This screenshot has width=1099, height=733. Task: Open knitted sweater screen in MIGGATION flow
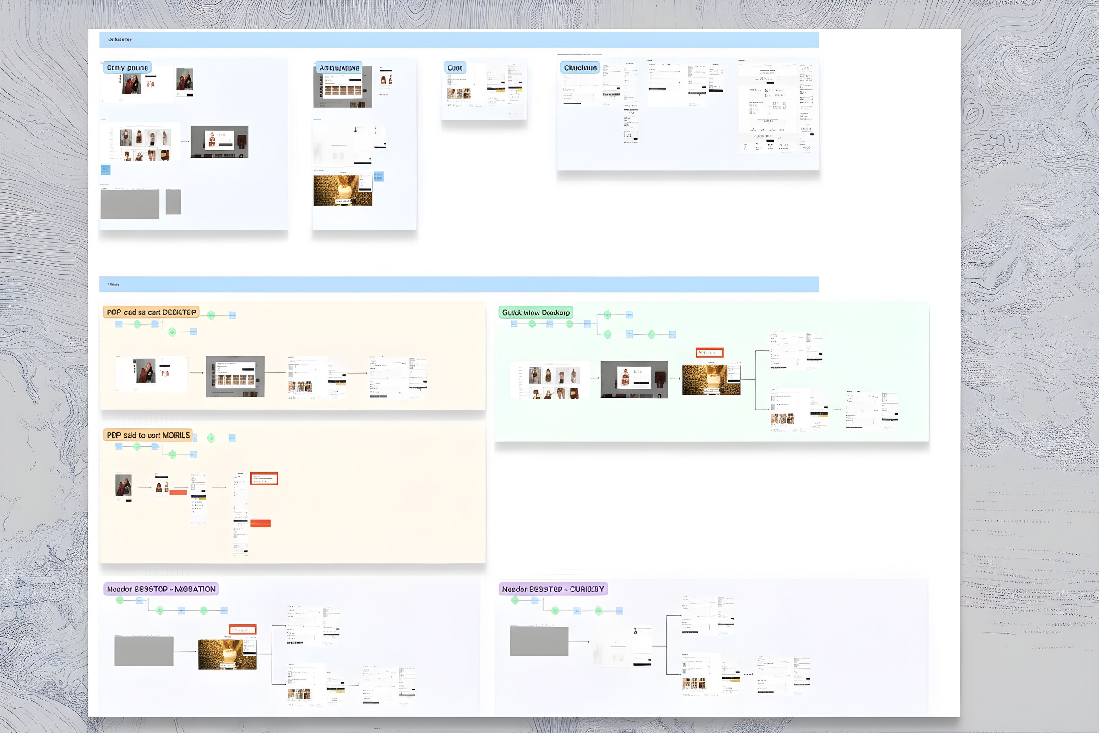click(227, 655)
